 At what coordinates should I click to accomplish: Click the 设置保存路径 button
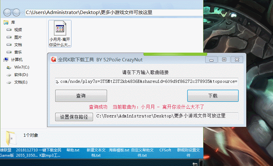(74, 117)
